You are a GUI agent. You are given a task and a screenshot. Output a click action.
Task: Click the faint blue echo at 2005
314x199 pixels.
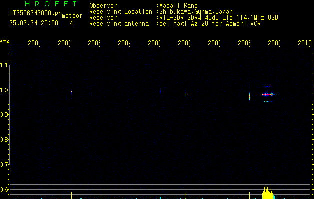[x=160, y=91]
